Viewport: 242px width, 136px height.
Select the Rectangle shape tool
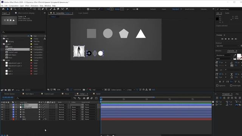tap(39, 9)
